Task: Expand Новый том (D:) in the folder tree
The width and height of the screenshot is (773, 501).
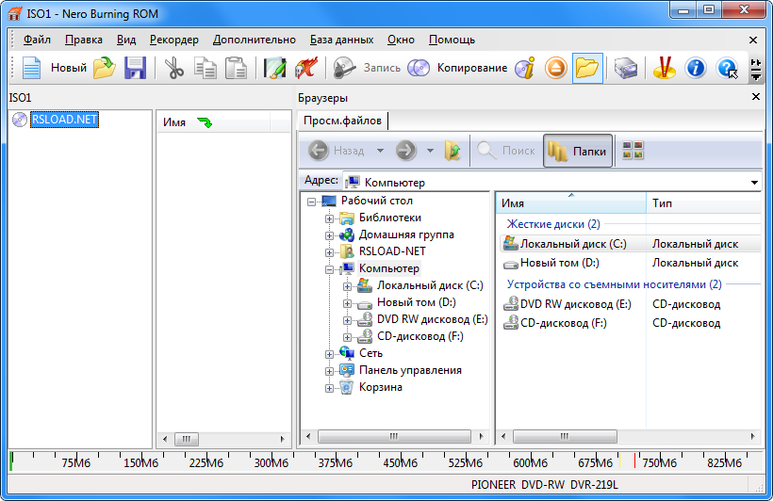Action: click(347, 303)
